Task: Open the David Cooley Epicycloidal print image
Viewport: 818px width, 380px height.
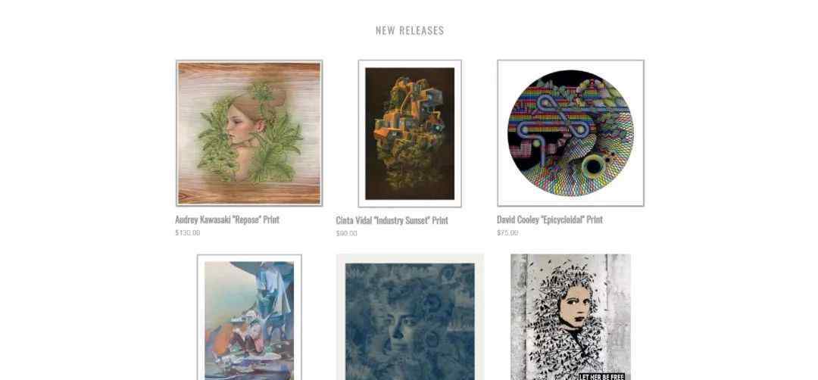Action: click(571, 133)
